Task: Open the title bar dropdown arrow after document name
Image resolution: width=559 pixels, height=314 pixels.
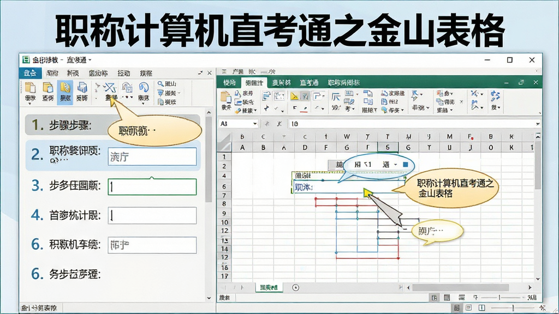Action: 90,60
